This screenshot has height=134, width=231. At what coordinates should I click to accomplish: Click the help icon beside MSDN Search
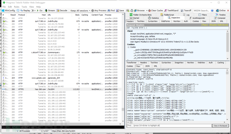coord(212,11)
